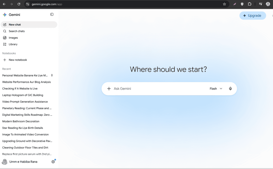
Task: Open the settings gear in the sidebar
Action: click(53, 162)
